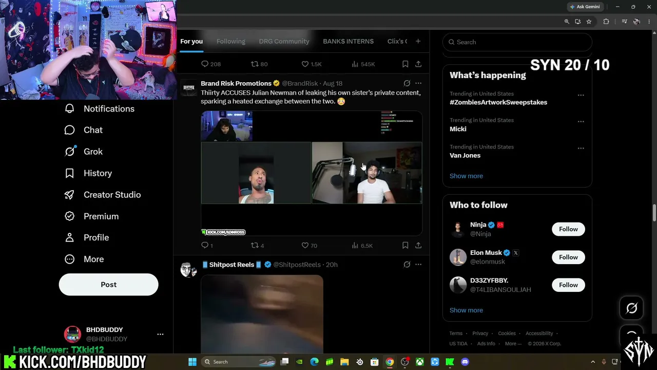Expand the footer More links
The image size is (657, 370).
tap(513, 344)
